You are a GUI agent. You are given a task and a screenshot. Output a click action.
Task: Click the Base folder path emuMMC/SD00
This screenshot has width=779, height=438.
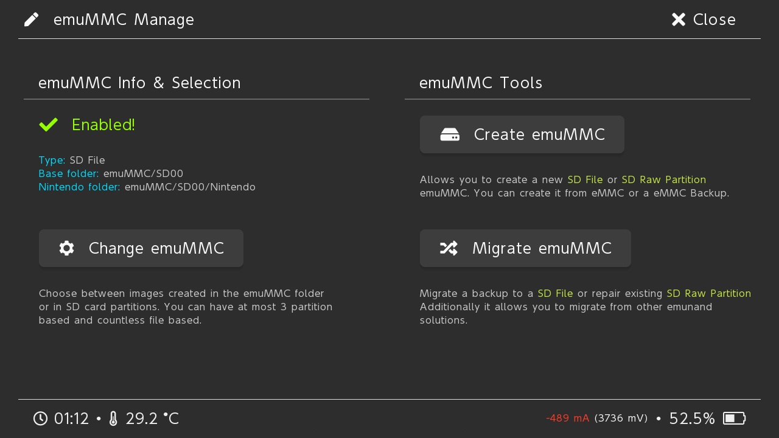pos(143,174)
